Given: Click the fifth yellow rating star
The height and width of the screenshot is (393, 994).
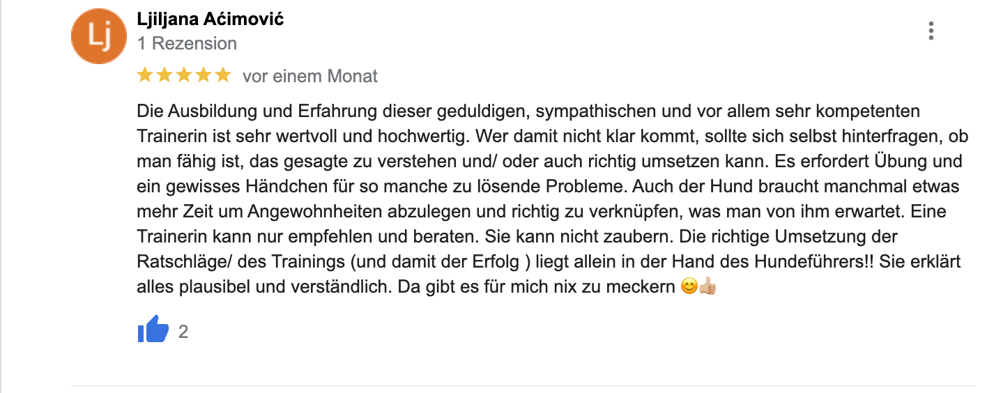Looking at the screenshot, I should 223,75.
